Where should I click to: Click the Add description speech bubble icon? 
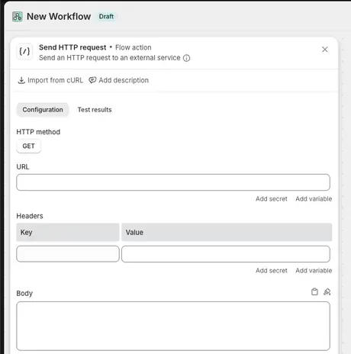click(x=92, y=80)
